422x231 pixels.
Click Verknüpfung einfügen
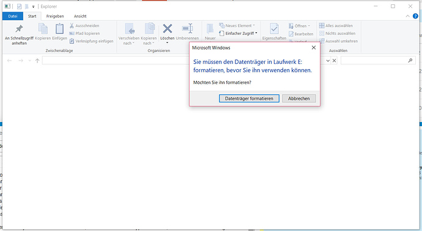pos(91,41)
